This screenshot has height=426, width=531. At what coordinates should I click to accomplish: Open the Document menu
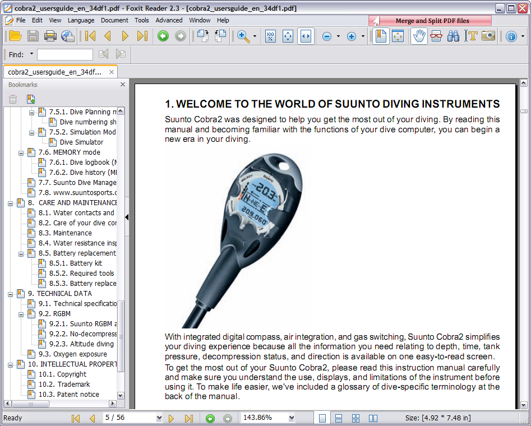pos(114,20)
